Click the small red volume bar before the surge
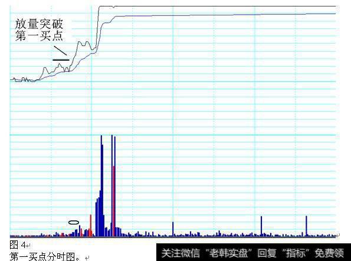This screenshot has width=351, height=261. 91,226
